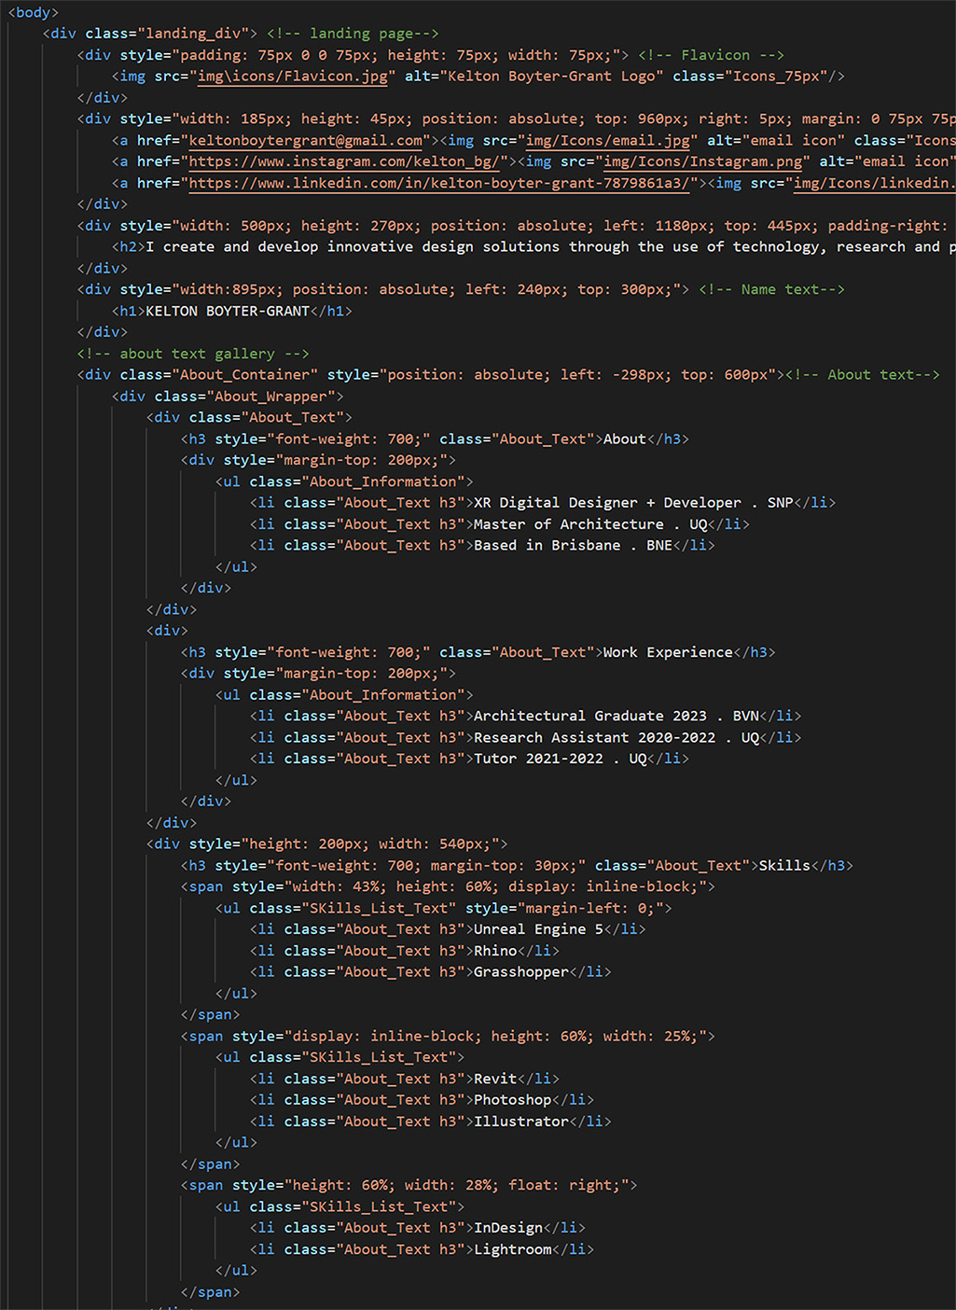Click the Grasshopper list item text
956x1310 pixels.
(x=519, y=971)
